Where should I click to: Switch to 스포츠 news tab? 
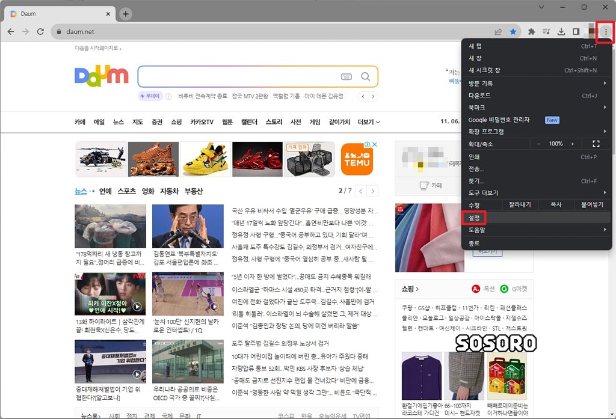(x=127, y=191)
